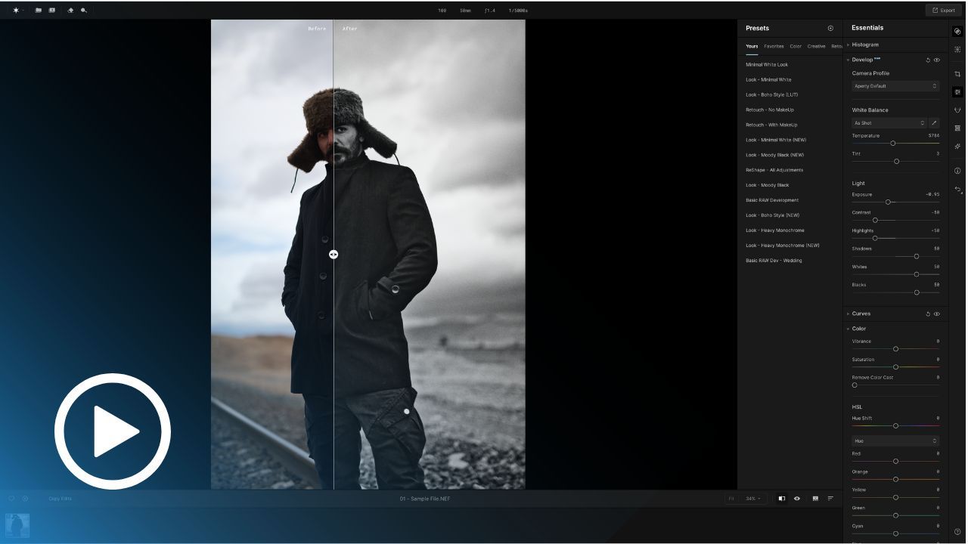
Task: Click the Saturation slider handle
Action: (896, 367)
